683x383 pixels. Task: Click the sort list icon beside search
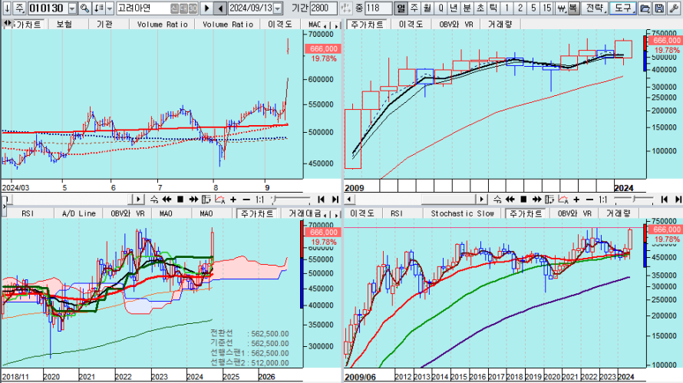pyautogui.click(x=99, y=8)
